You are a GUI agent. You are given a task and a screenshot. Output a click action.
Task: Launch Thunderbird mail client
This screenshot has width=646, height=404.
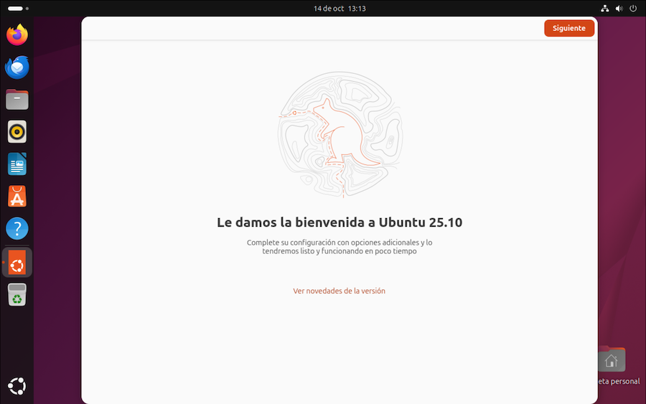click(x=17, y=67)
